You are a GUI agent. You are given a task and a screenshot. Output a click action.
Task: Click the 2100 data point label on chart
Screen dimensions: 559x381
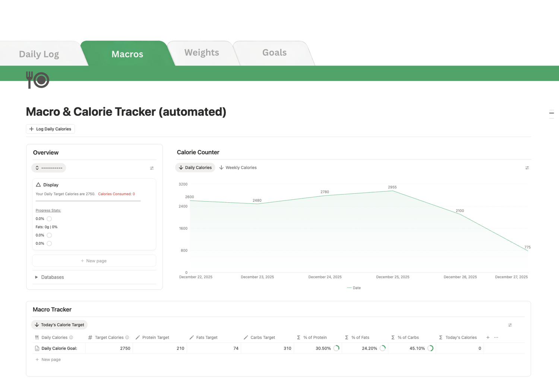point(460,211)
